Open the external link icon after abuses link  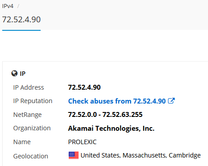171,101
